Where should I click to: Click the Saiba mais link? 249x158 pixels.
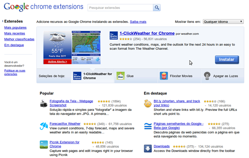coord(138,22)
